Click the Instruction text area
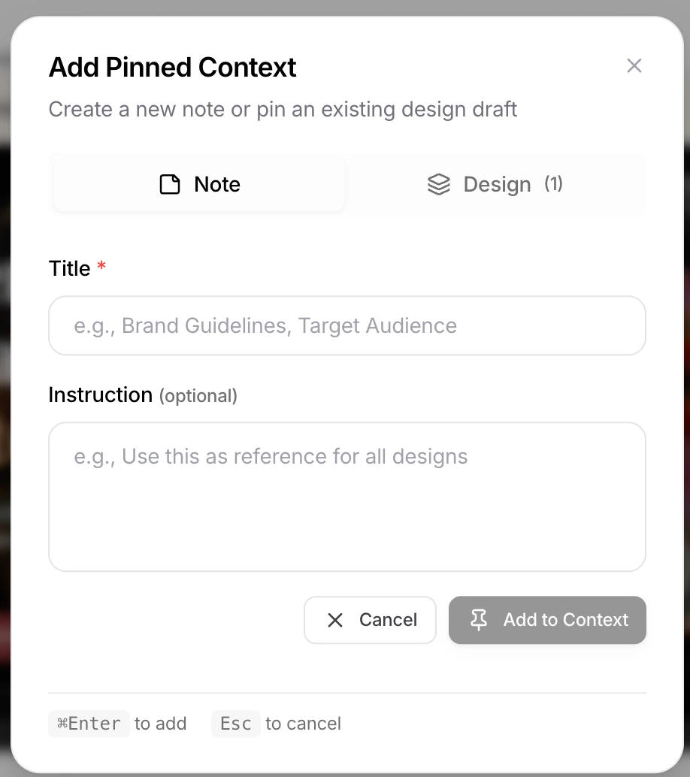The height and width of the screenshot is (777, 690). click(347, 496)
